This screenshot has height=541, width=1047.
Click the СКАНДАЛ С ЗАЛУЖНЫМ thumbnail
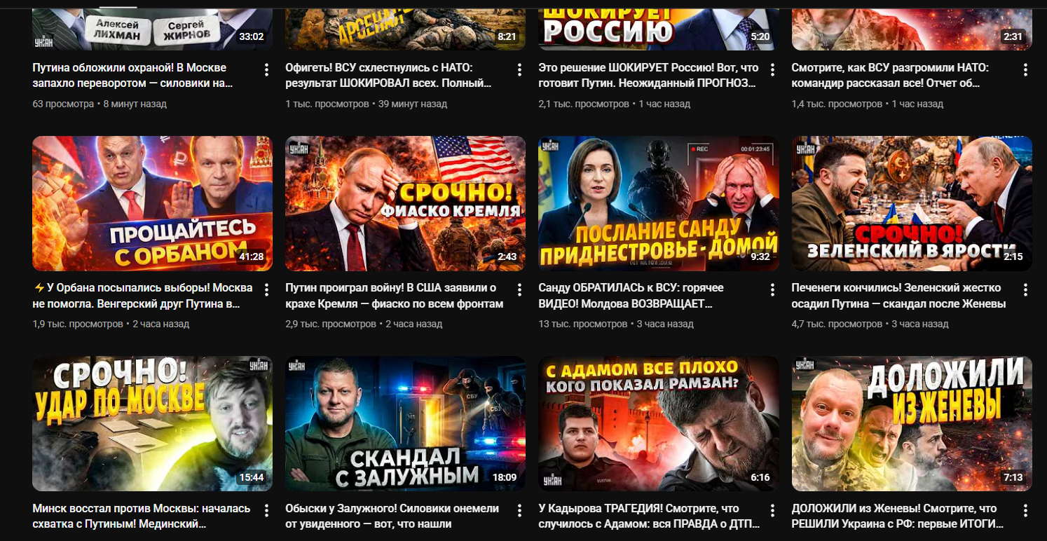click(406, 424)
